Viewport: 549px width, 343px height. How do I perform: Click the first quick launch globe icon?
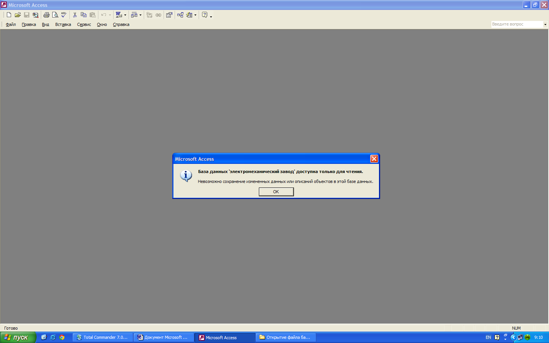[44, 337]
